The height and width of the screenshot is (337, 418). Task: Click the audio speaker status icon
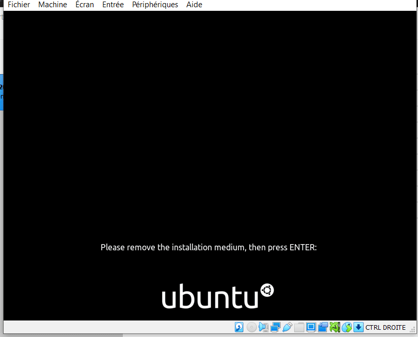pyautogui.click(x=264, y=327)
